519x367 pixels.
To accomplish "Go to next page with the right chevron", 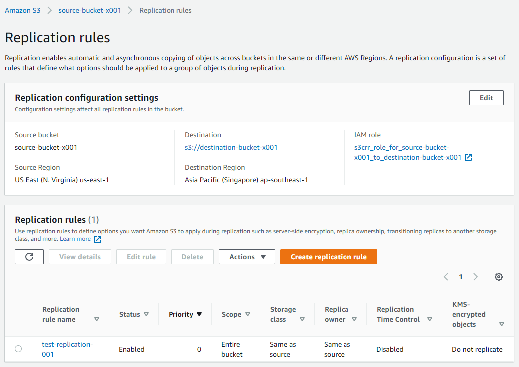I will [475, 277].
